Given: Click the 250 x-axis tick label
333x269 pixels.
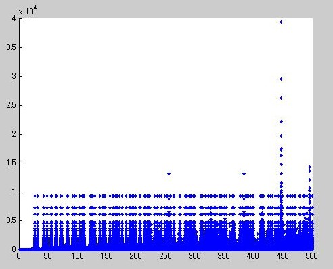Looking at the screenshot, I should pos(165,256).
